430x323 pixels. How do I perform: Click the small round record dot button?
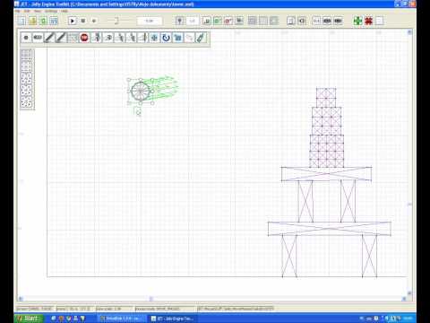(94, 21)
